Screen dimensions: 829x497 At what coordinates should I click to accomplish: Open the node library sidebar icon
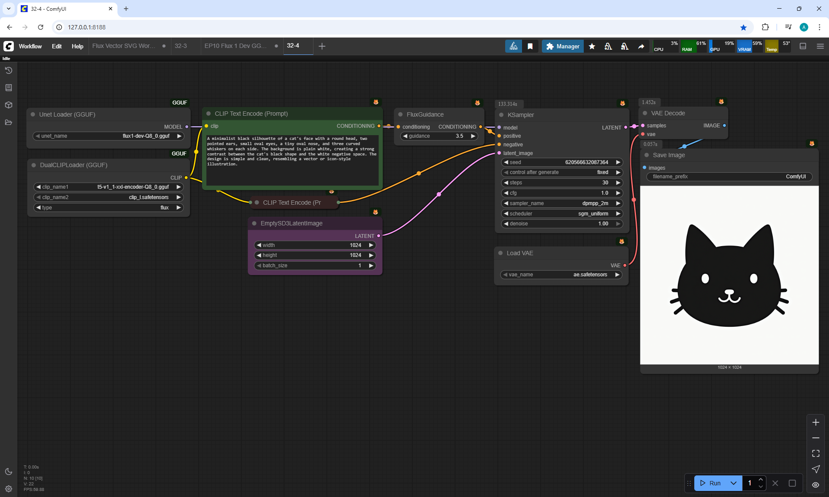coord(8,88)
